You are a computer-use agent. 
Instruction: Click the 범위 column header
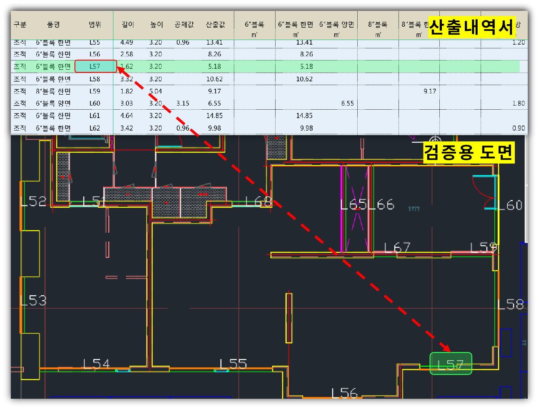pyautogui.click(x=95, y=25)
